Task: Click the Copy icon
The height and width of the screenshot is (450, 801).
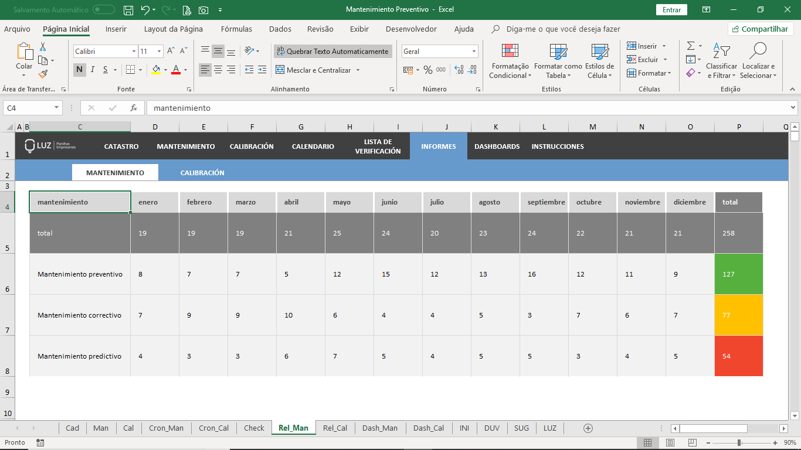Action: [43, 60]
